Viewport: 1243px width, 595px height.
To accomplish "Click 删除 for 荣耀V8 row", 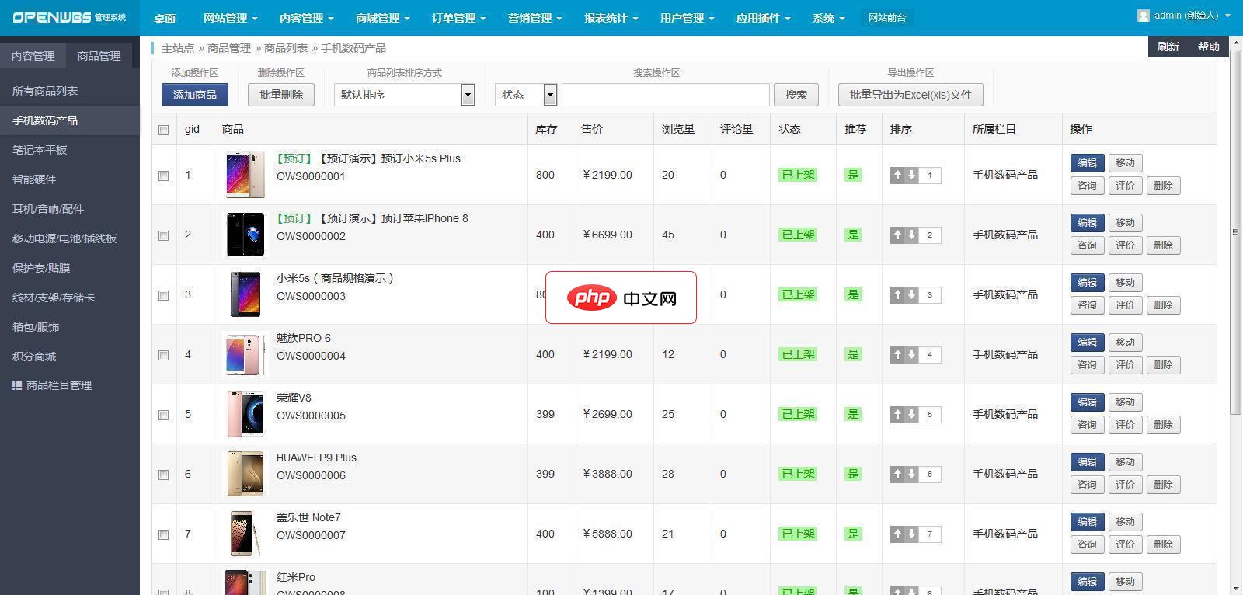I will tap(1163, 425).
